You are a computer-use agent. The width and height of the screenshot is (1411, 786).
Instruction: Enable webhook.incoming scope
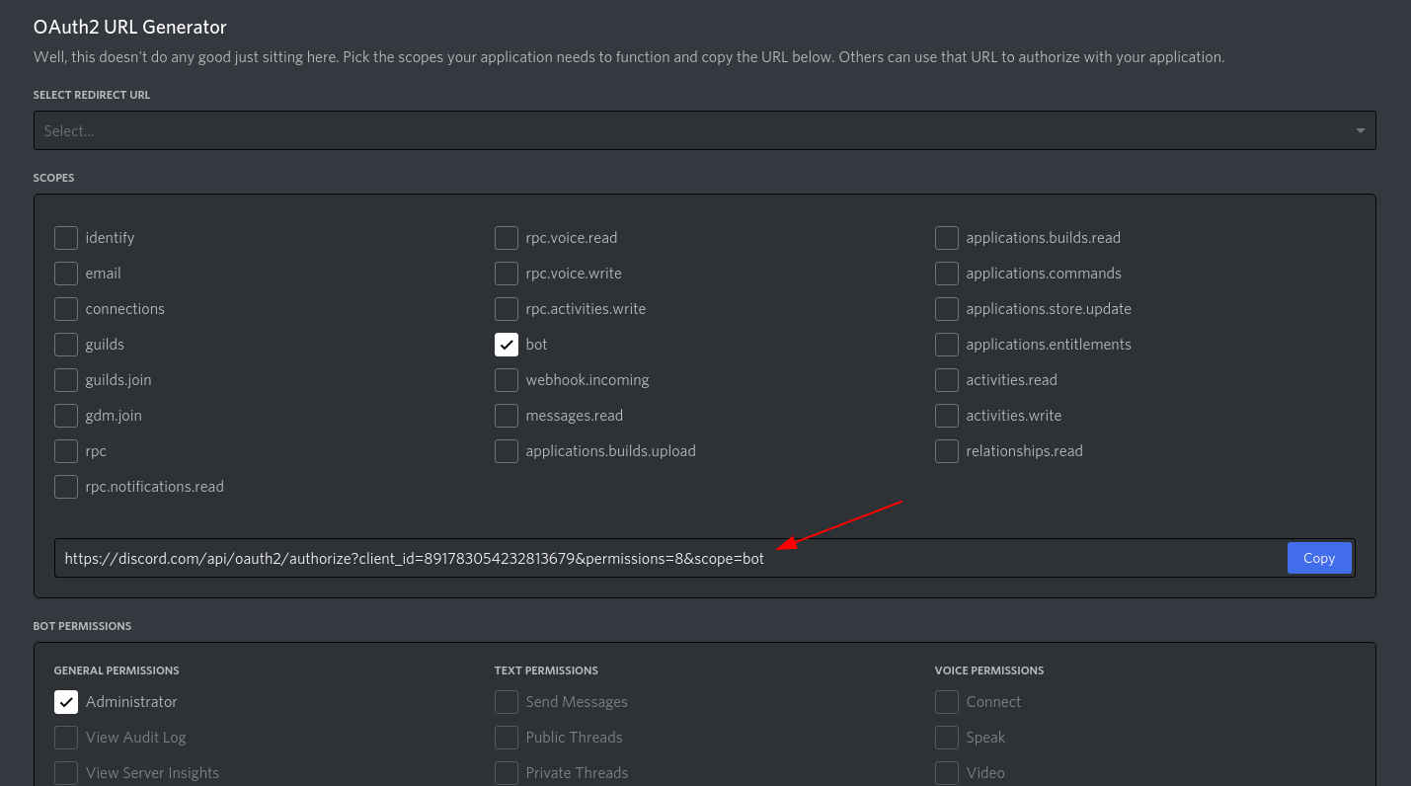point(507,380)
